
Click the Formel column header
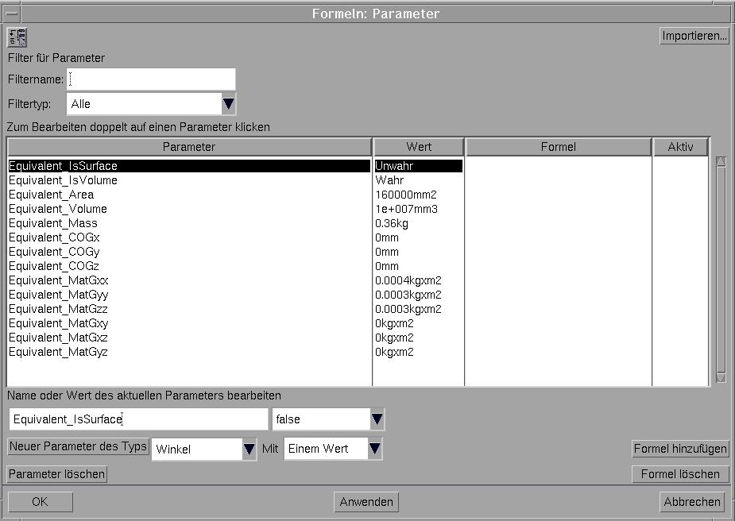click(558, 147)
